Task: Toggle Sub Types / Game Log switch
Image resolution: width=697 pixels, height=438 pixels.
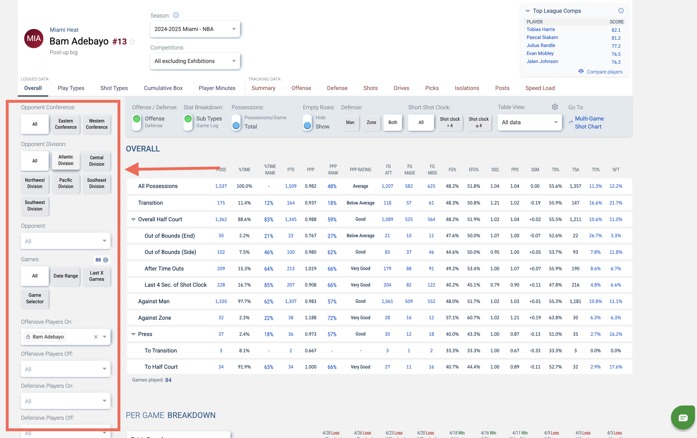Action: click(188, 122)
